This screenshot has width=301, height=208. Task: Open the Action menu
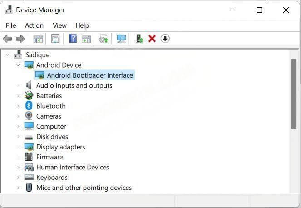pyautogui.click(x=34, y=25)
